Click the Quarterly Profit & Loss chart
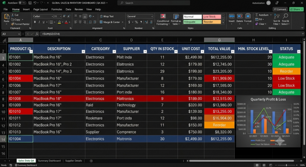 [x=268, y=121]
